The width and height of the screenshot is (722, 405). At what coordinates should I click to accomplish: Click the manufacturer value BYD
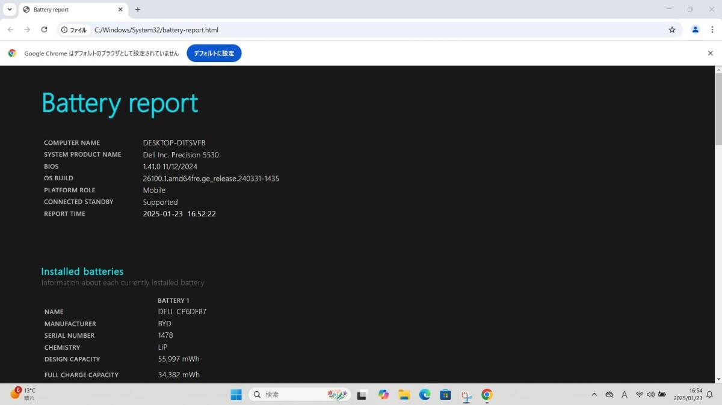coord(164,323)
